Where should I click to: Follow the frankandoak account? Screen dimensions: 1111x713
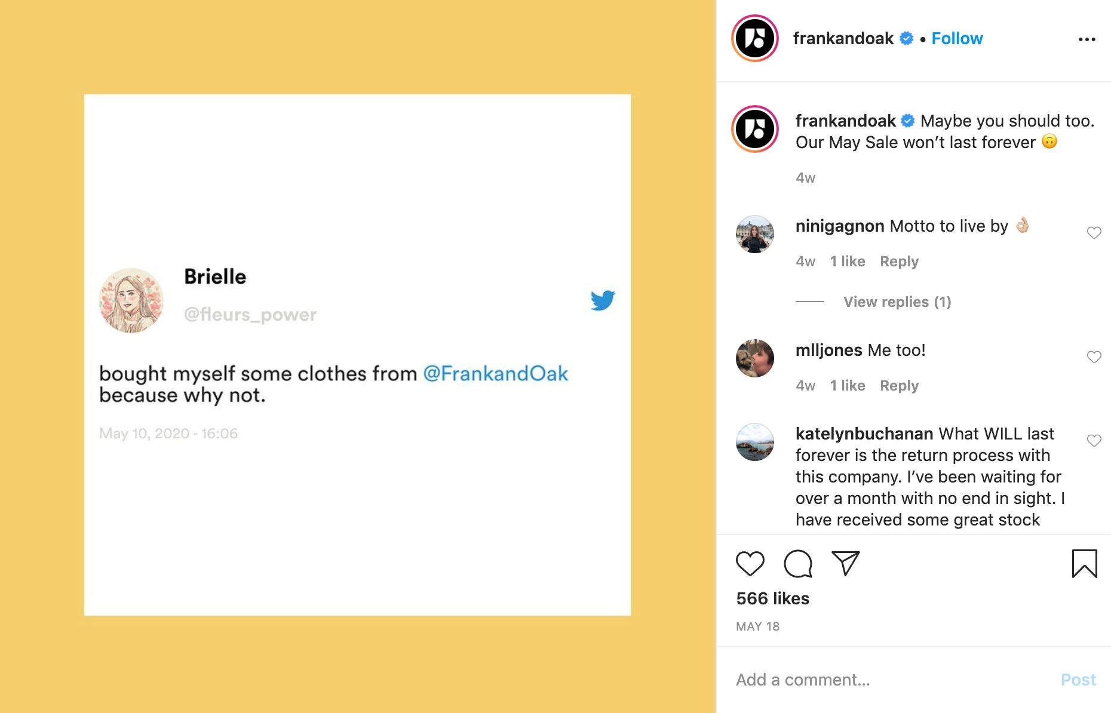[957, 39]
